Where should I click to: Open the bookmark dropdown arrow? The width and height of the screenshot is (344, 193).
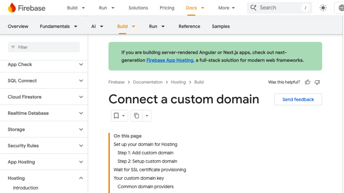123,116
